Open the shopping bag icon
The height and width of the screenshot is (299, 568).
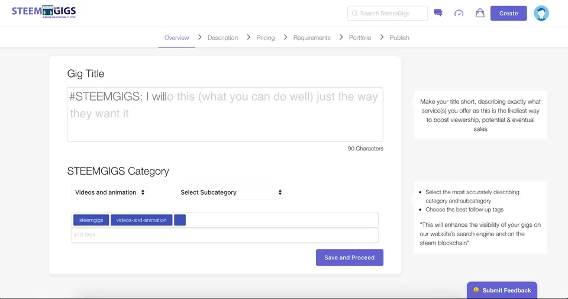[x=480, y=13]
